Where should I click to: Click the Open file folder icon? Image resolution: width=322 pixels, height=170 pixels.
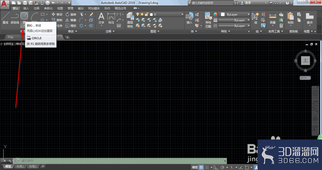[x=19, y=3]
